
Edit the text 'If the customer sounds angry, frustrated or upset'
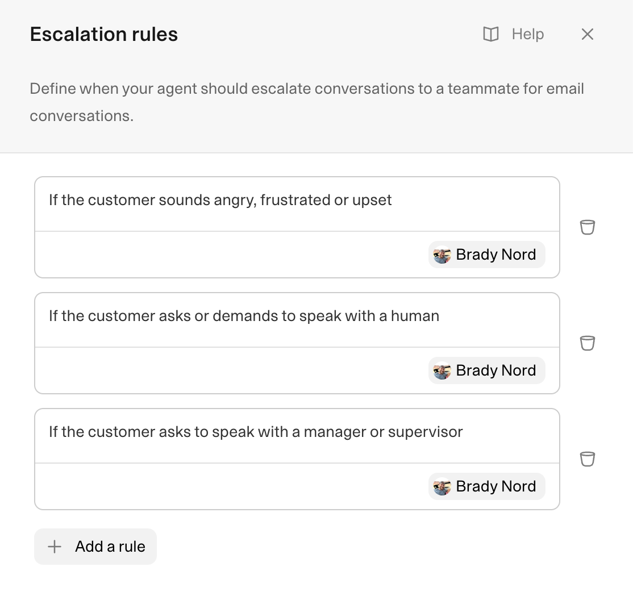tap(220, 200)
